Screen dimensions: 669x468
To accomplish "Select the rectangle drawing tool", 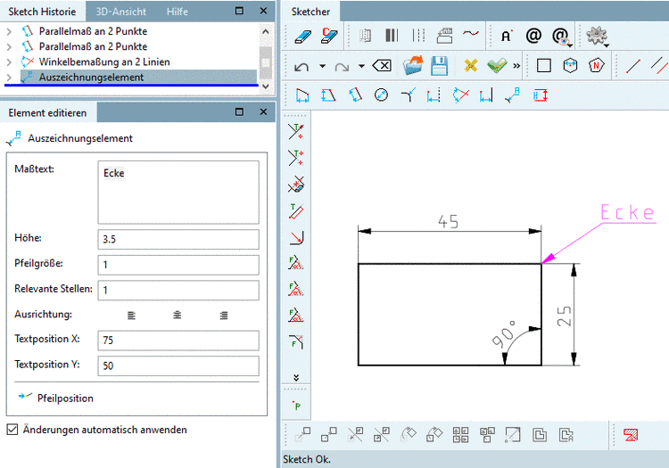I will coord(544,66).
